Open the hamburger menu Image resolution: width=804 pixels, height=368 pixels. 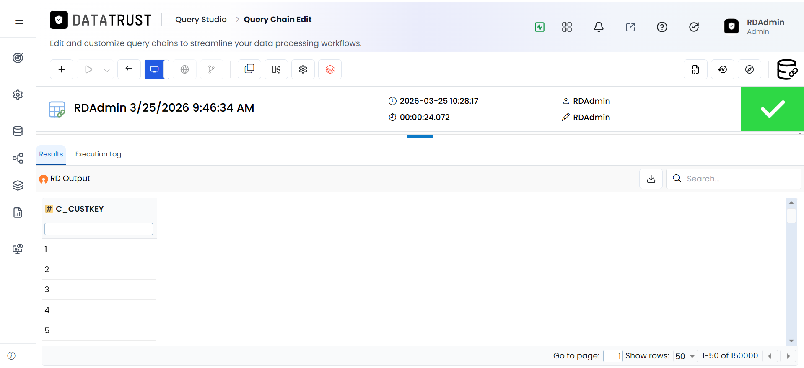[19, 20]
